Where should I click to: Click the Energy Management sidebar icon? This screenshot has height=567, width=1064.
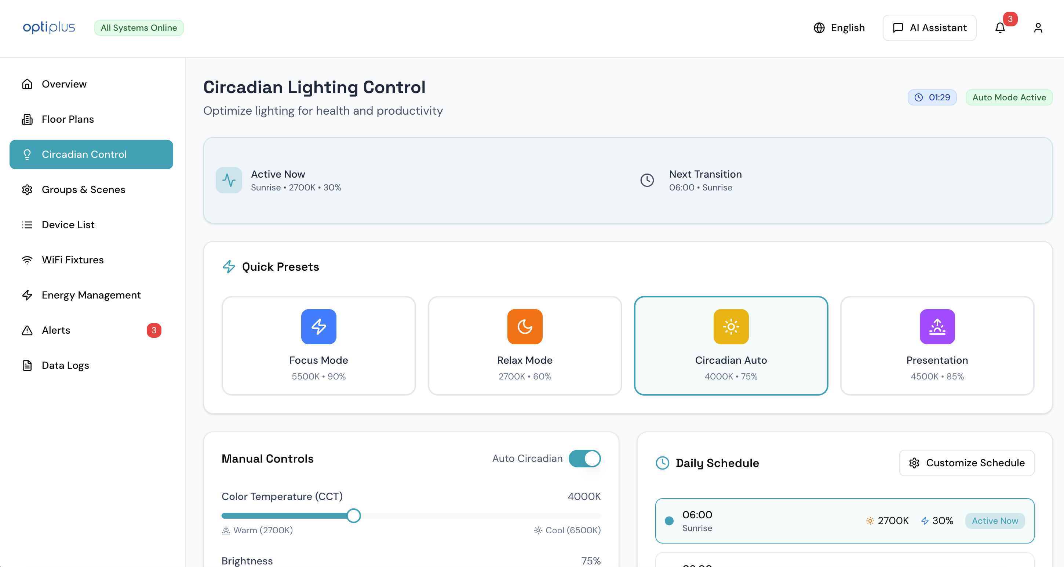coord(27,295)
